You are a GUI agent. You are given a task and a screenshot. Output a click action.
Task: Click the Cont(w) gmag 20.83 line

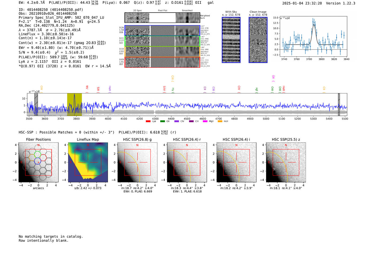click(x=62, y=43)
